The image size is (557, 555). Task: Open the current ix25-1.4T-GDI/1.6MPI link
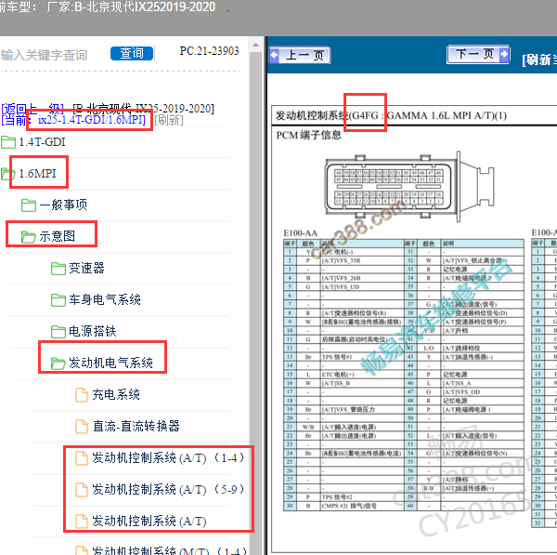92,120
